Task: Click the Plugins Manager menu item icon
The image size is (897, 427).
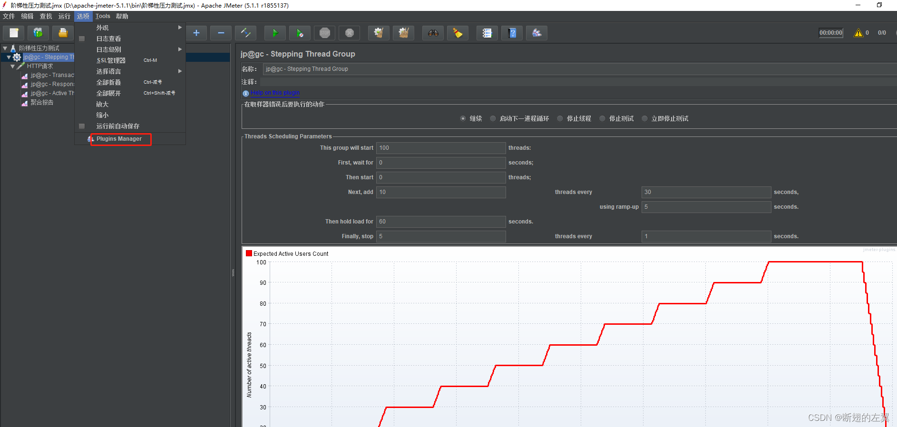Action: 91,139
